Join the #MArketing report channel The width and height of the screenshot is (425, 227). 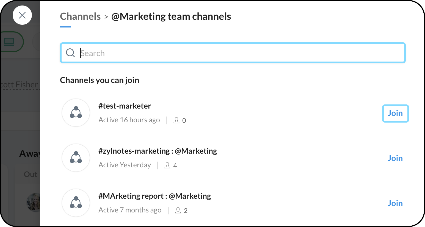pos(395,203)
